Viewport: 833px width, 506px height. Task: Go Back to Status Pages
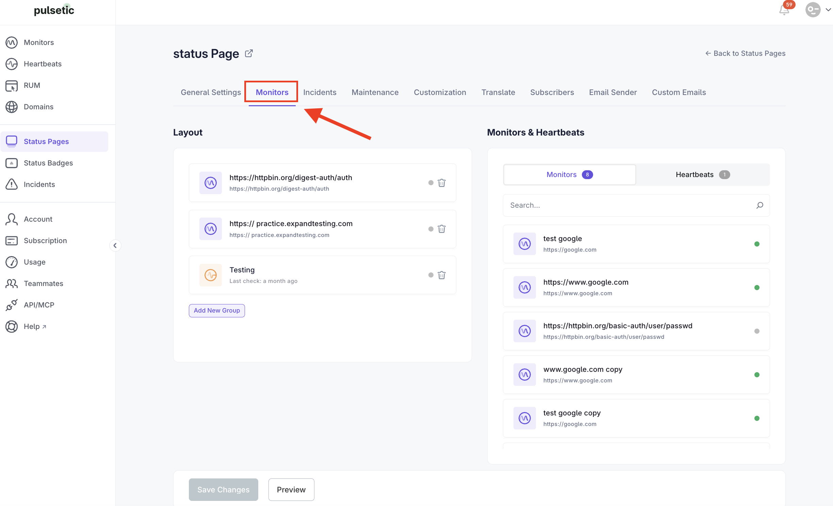point(745,53)
